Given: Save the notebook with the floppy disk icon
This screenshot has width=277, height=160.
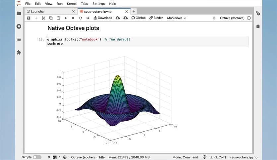Looking at the screenshot, I should pyautogui.click(x=28, y=18).
